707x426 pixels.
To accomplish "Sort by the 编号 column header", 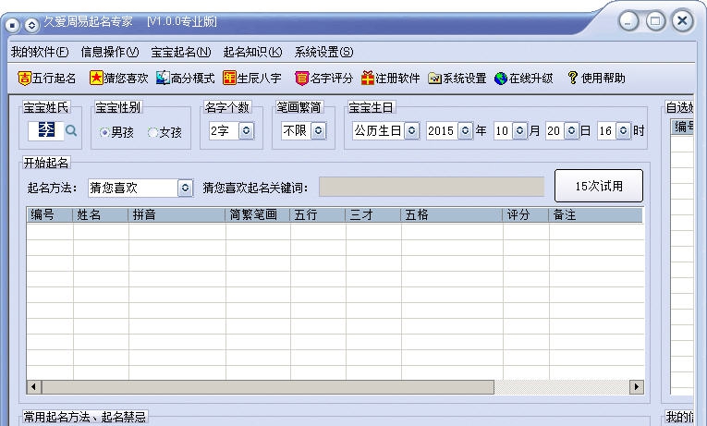I will [x=49, y=215].
